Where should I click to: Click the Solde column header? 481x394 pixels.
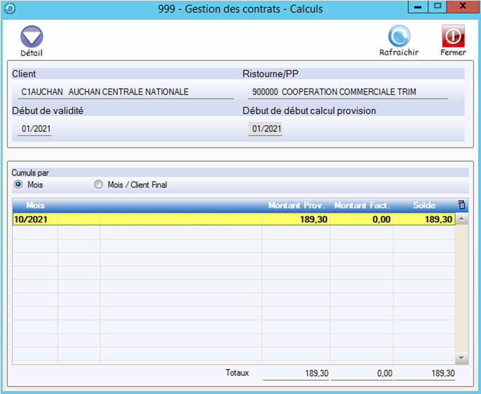[x=424, y=205]
